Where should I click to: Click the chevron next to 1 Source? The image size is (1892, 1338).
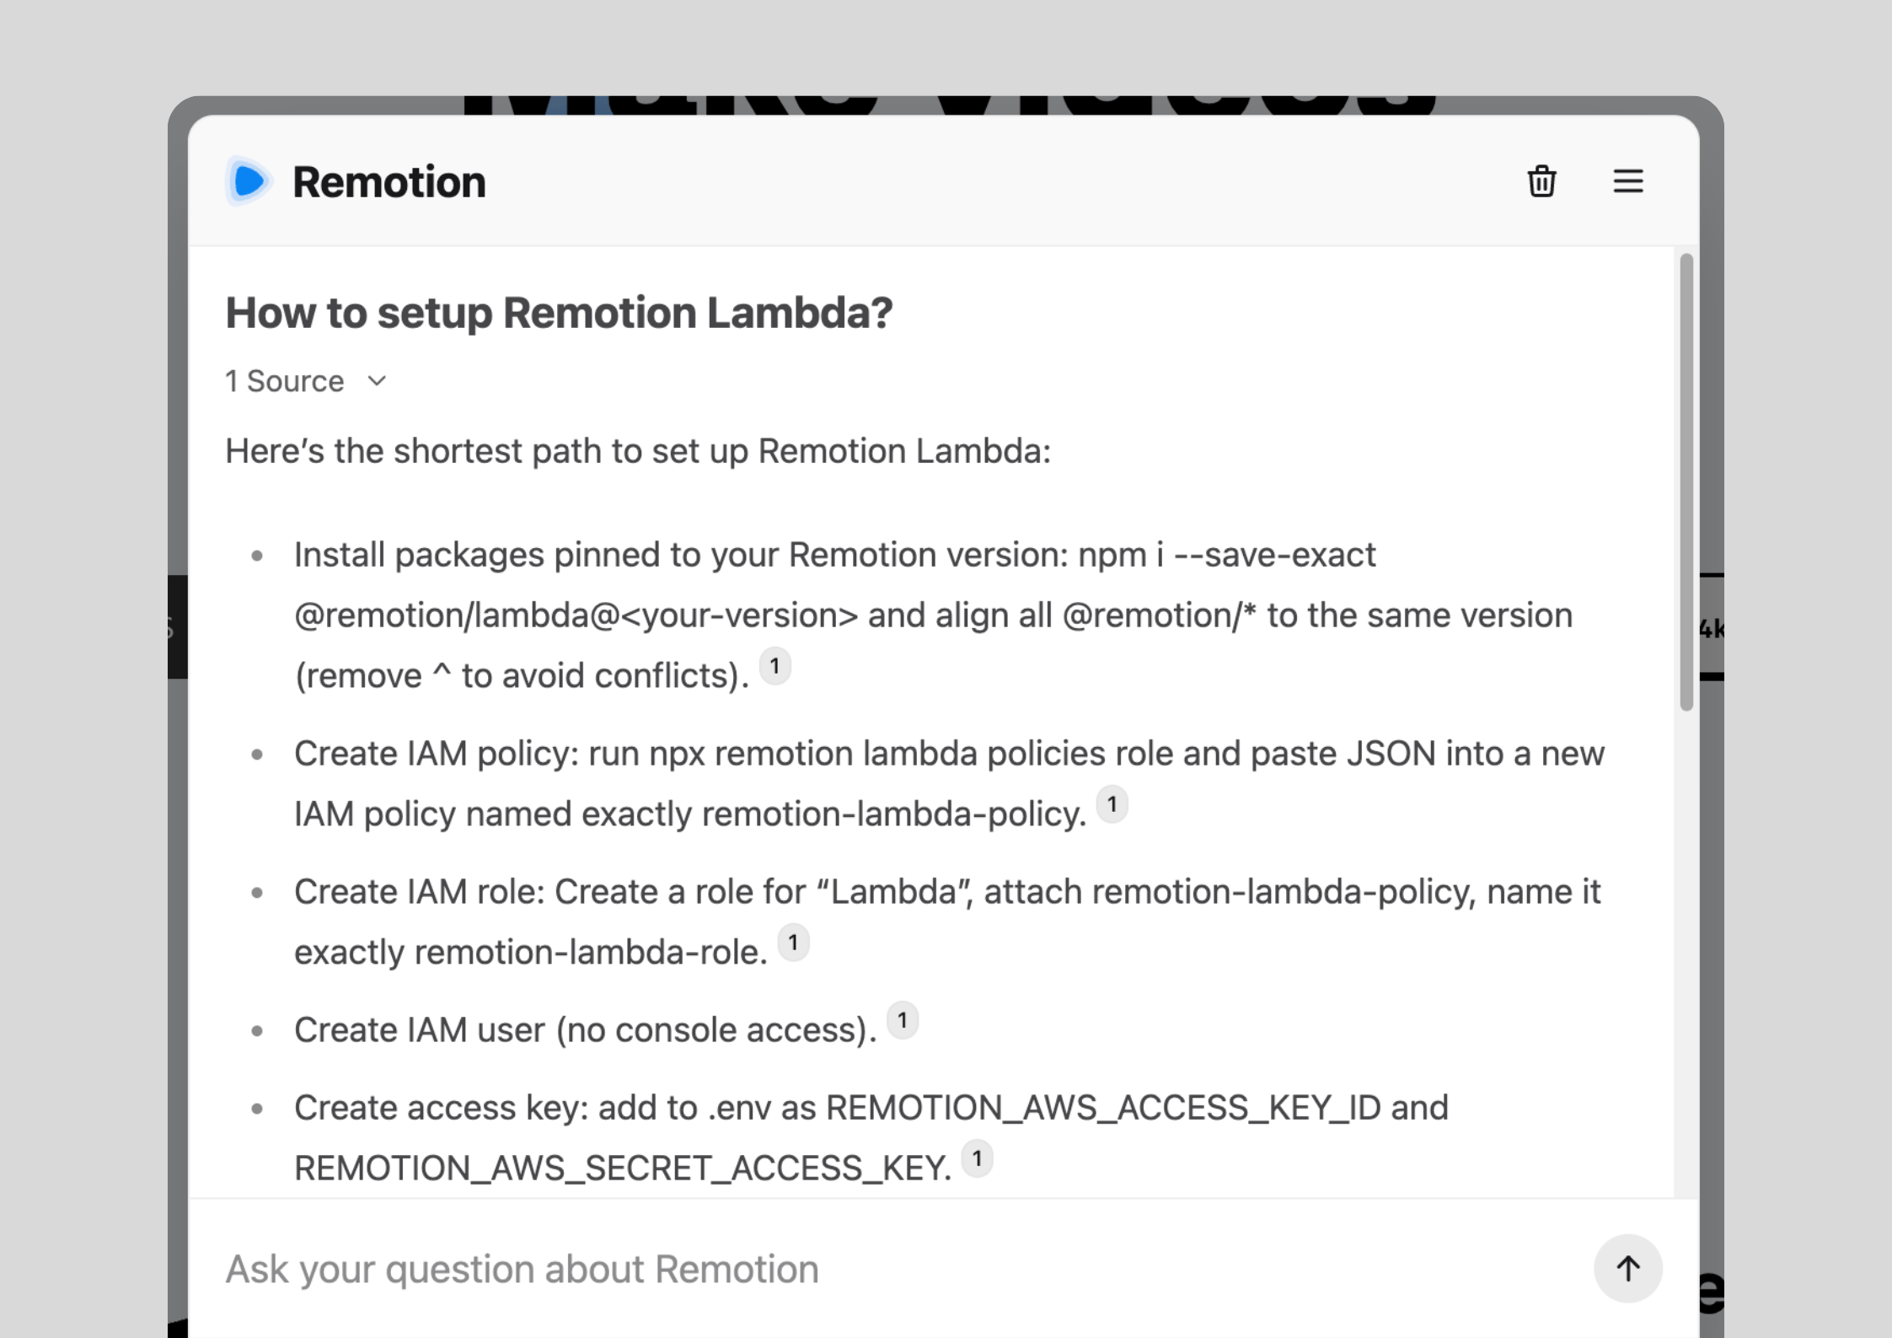[377, 381]
